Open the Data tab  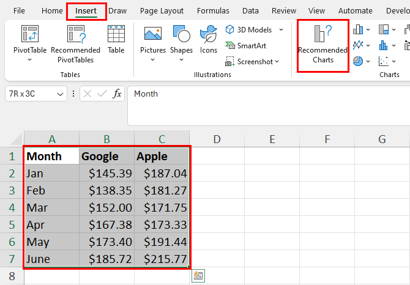click(250, 11)
